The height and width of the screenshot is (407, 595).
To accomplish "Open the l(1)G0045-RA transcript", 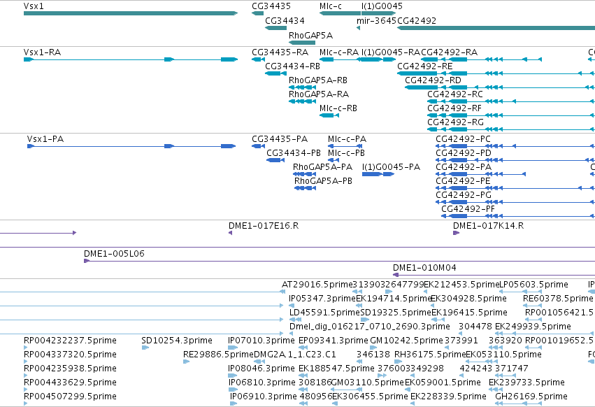I will click(x=379, y=59).
